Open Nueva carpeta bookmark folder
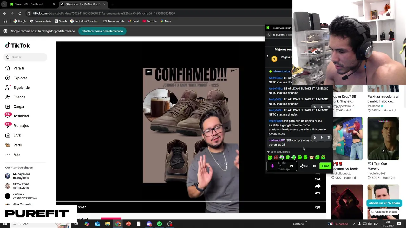This screenshot has height=228, width=406. (114, 21)
